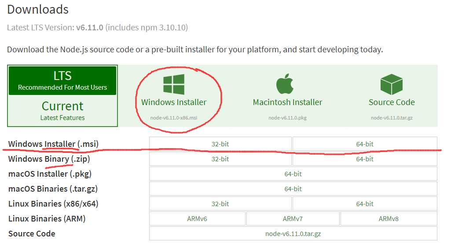Open the Macintosh Installer link
This screenshot has width=451, height=247.
pos(287,102)
